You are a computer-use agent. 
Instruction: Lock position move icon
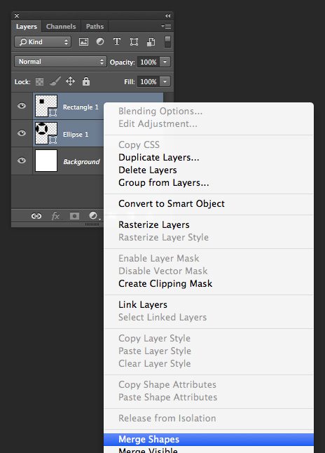pos(71,81)
